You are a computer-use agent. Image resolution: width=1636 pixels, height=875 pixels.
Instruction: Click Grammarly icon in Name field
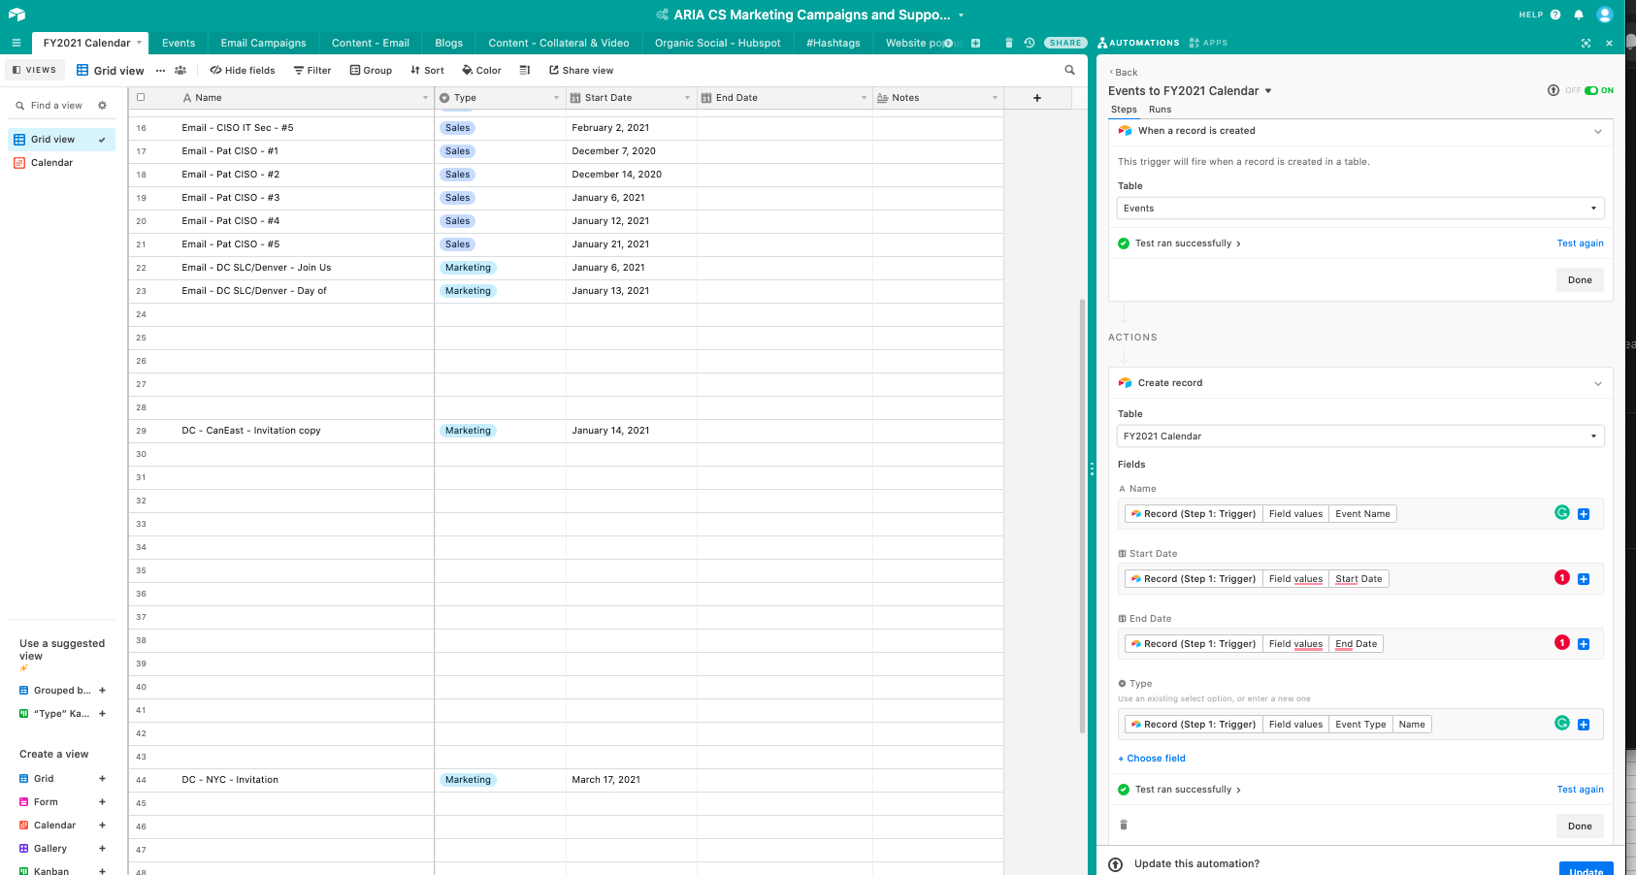[1562, 512]
